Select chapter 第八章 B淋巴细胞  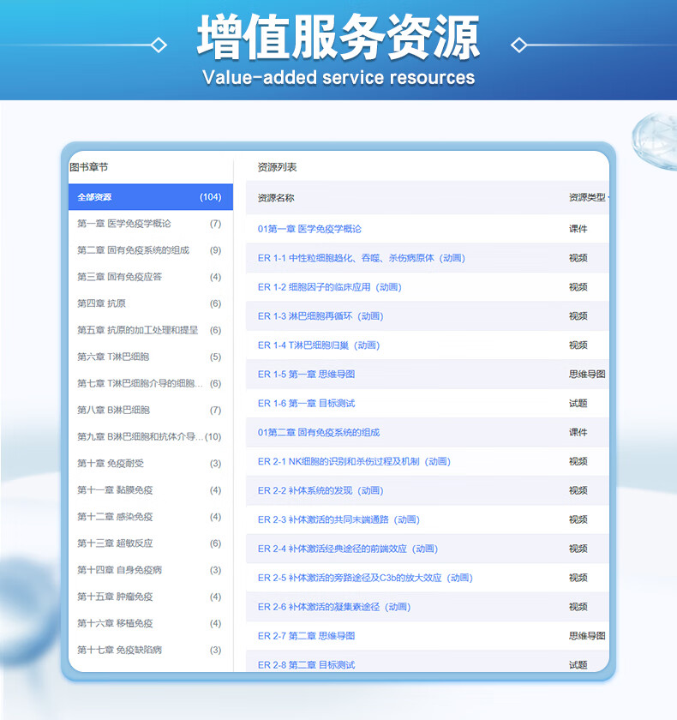(x=113, y=410)
